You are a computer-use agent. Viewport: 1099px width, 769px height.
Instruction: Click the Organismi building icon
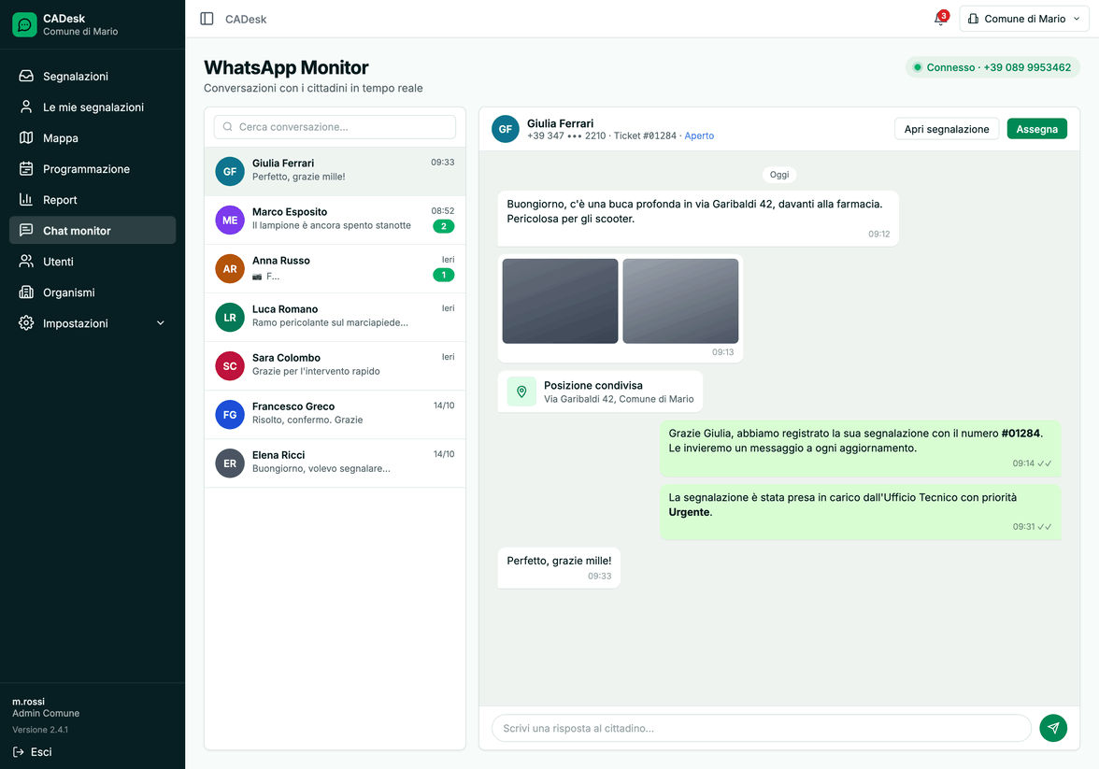(26, 292)
